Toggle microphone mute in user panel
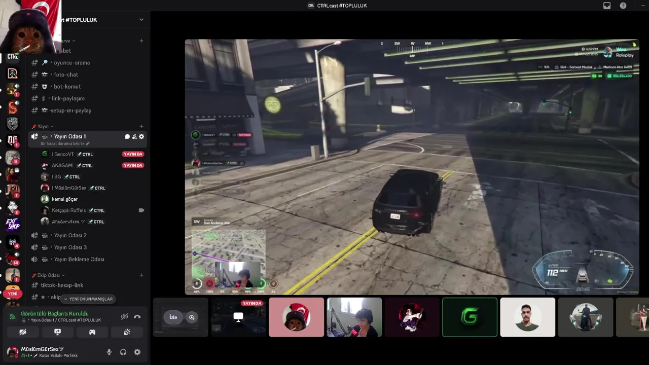This screenshot has width=649, height=365. click(x=109, y=352)
